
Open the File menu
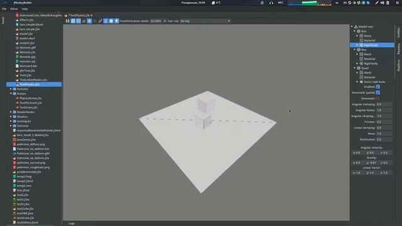pos(4,9)
